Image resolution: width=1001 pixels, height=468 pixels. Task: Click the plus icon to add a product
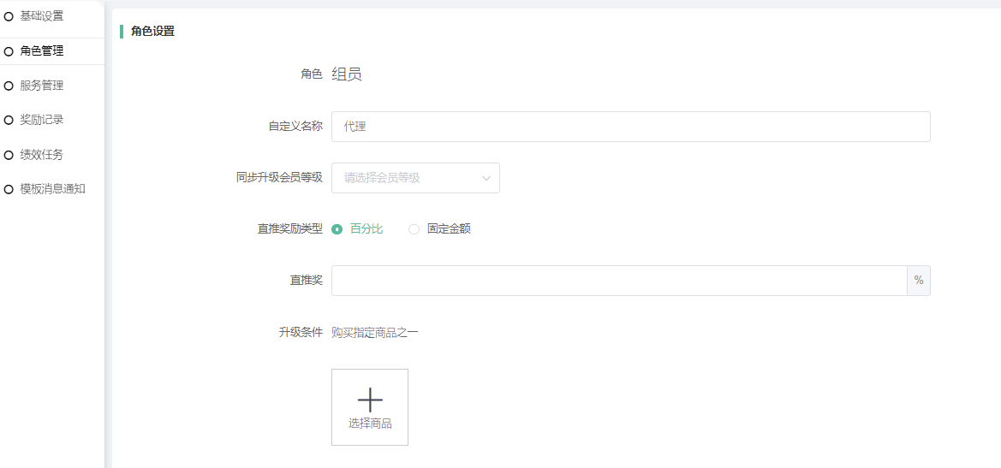click(370, 400)
